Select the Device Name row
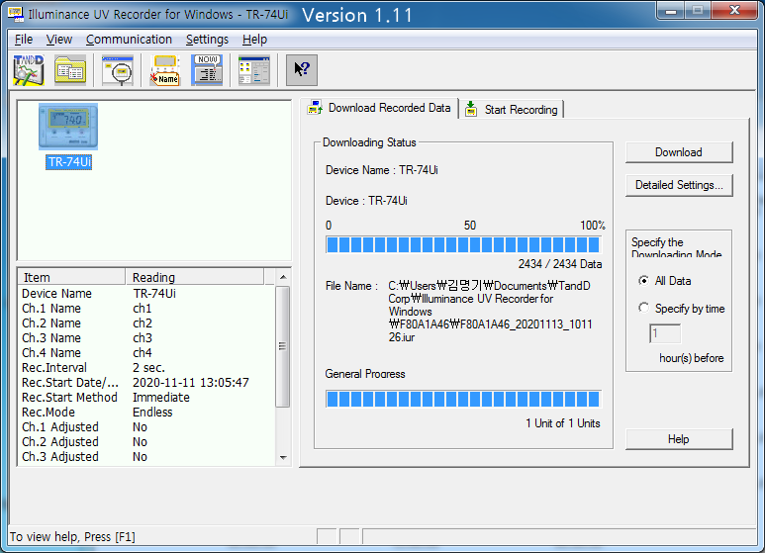The image size is (765, 553). [146, 294]
